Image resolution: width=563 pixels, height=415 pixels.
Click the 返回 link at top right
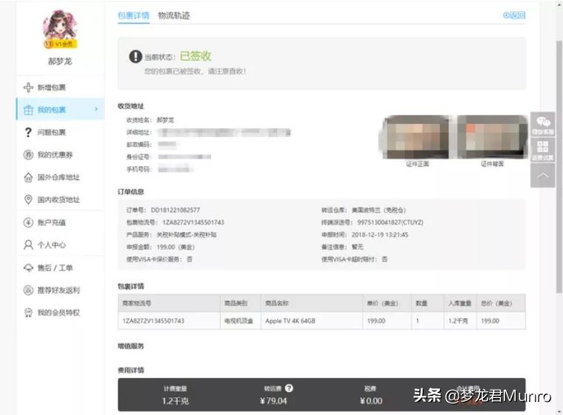(x=514, y=15)
